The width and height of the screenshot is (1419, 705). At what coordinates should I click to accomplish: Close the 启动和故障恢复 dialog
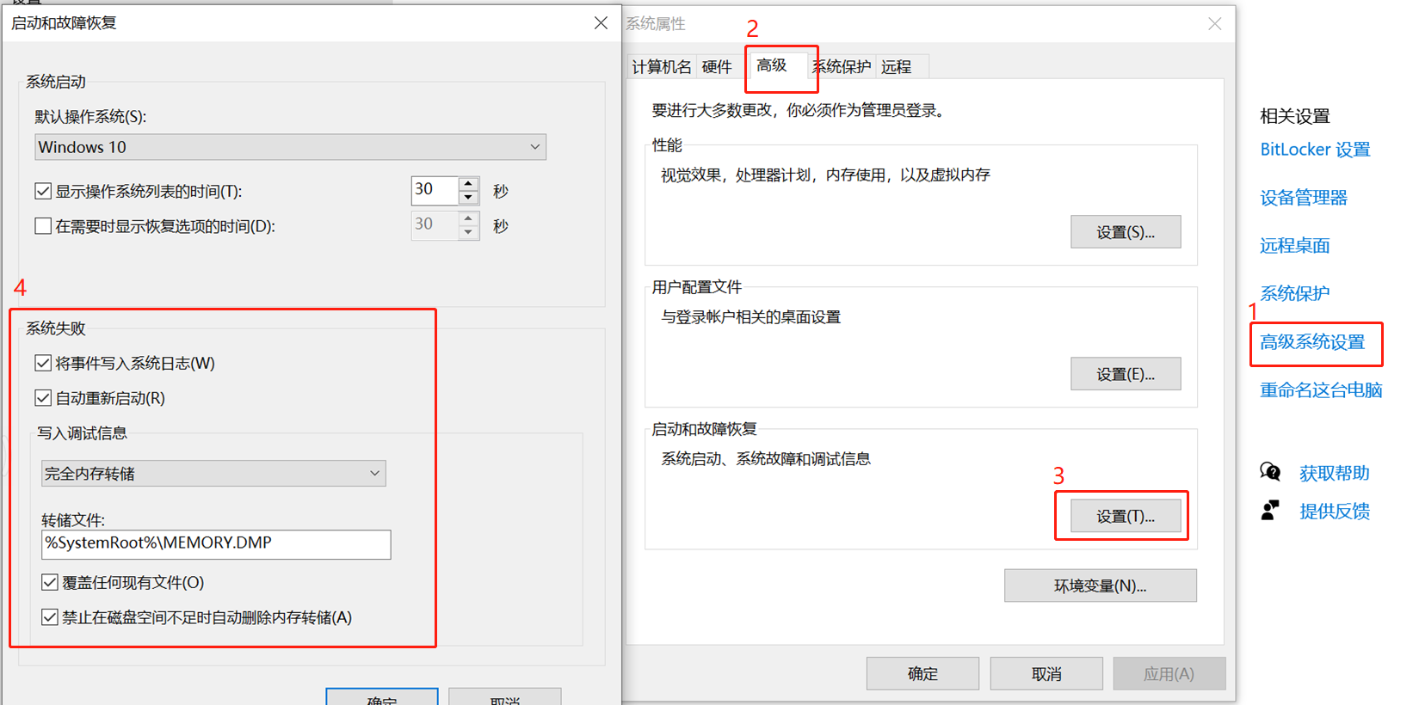601,23
